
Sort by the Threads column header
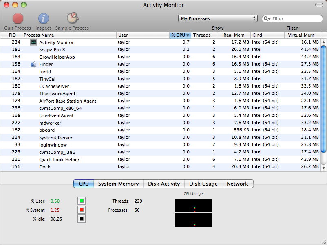204,35
